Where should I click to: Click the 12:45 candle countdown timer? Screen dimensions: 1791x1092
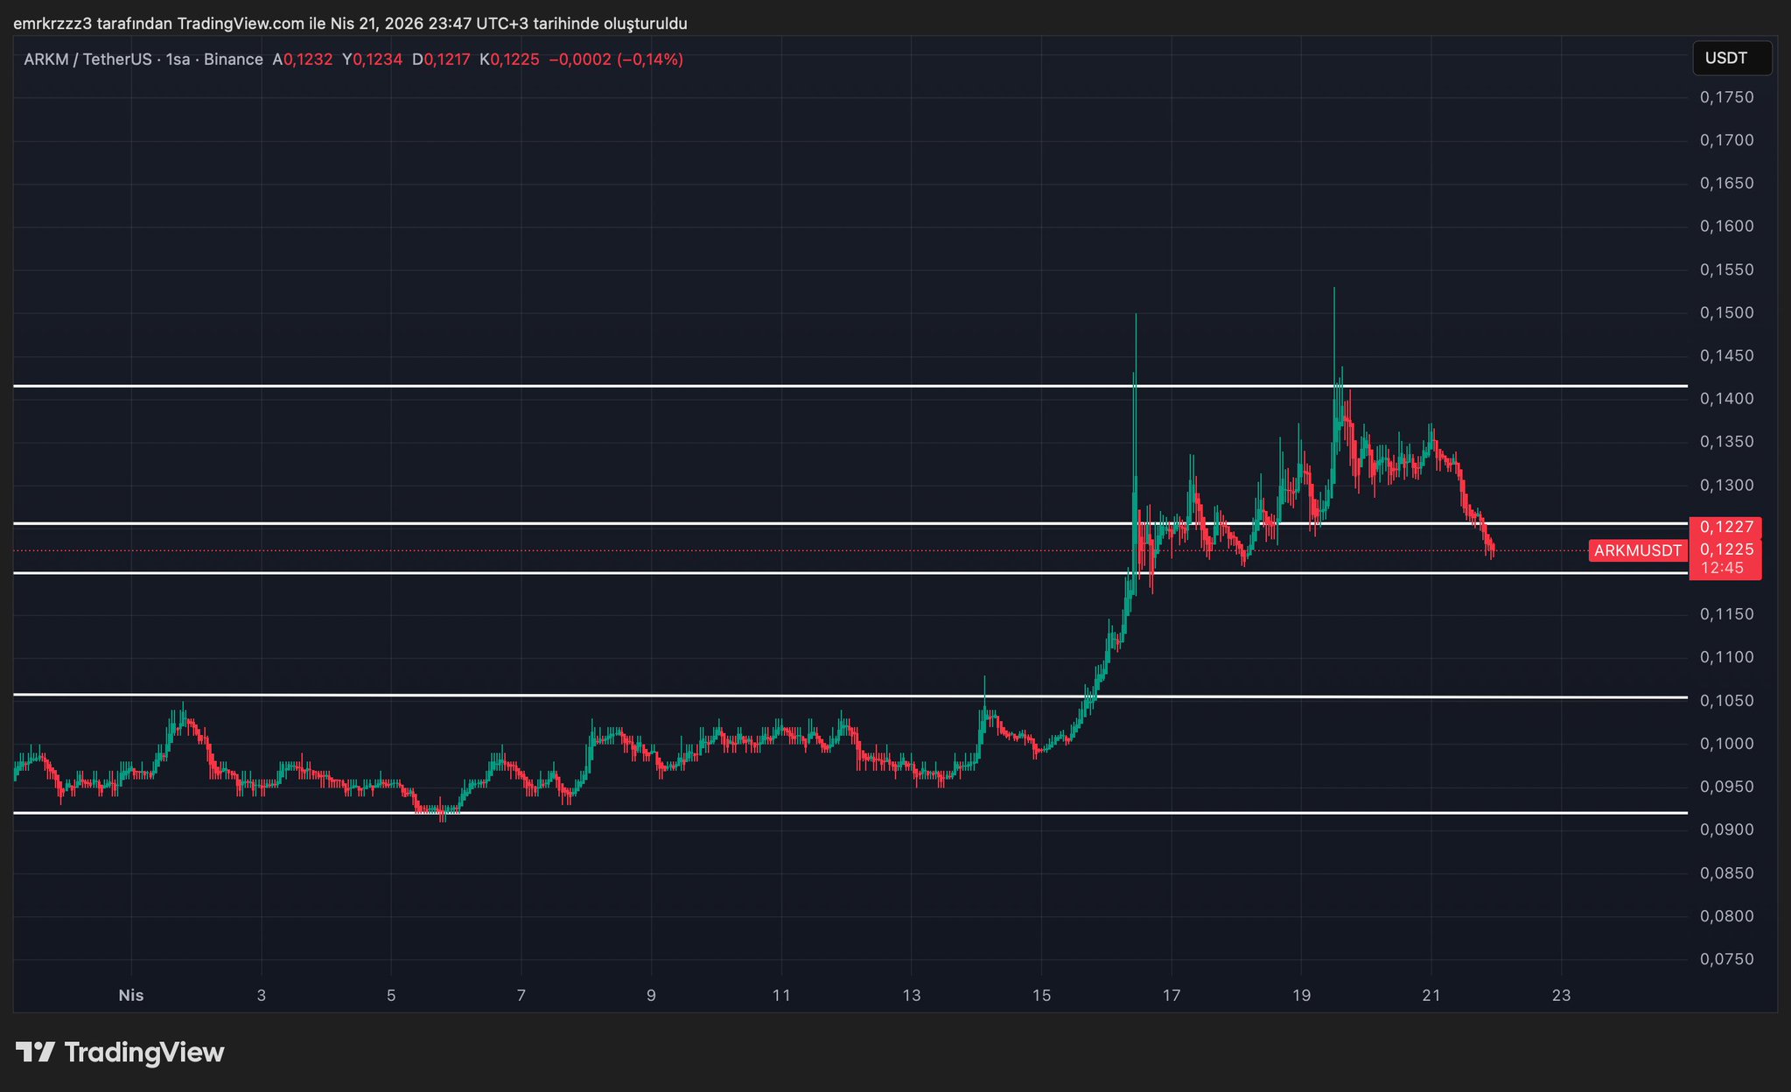click(1721, 569)
